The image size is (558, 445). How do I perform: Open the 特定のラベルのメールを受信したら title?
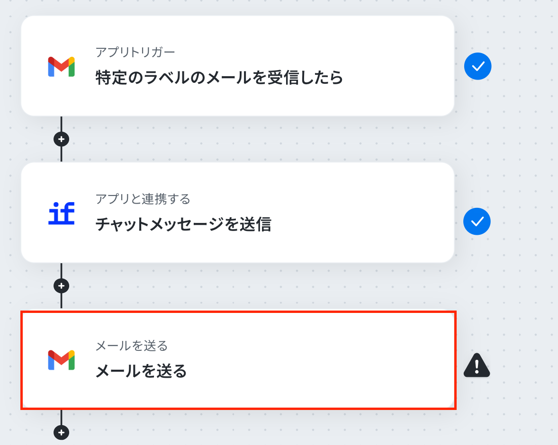(x=219, y=78)
